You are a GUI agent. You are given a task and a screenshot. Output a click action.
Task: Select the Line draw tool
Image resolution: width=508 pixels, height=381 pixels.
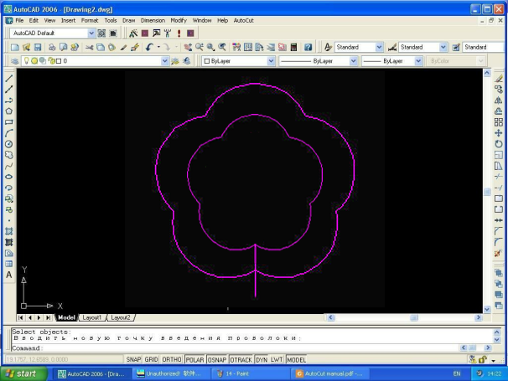point(9,78)
